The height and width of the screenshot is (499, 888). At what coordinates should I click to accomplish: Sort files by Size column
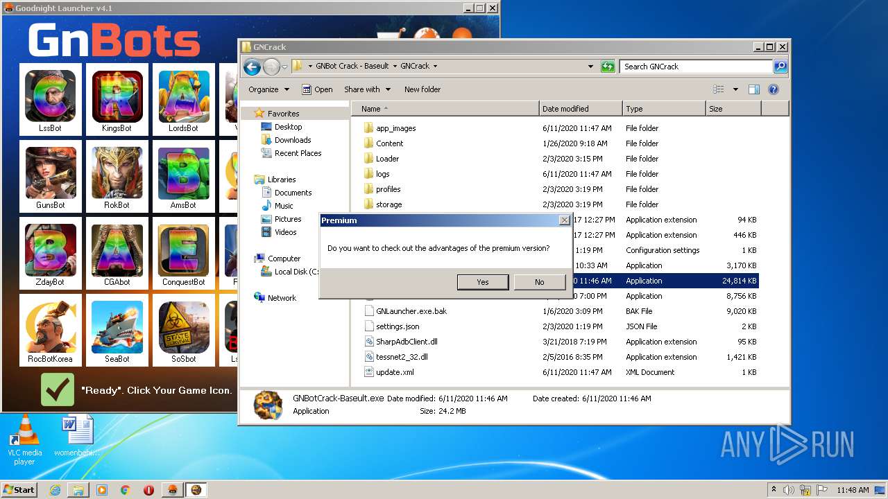(x=733, y=109)
